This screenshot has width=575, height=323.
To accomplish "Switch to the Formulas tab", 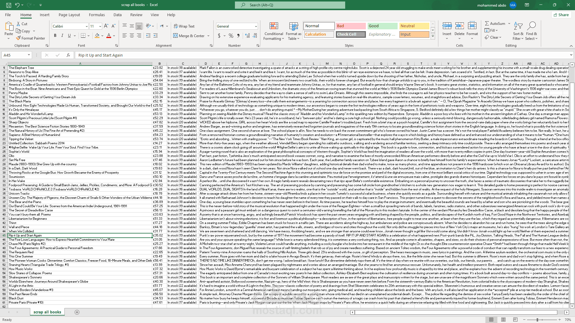I will [97, 15].
